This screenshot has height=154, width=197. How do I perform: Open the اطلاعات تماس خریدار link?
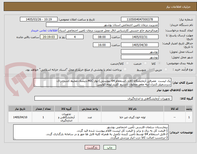click(44, 31)
